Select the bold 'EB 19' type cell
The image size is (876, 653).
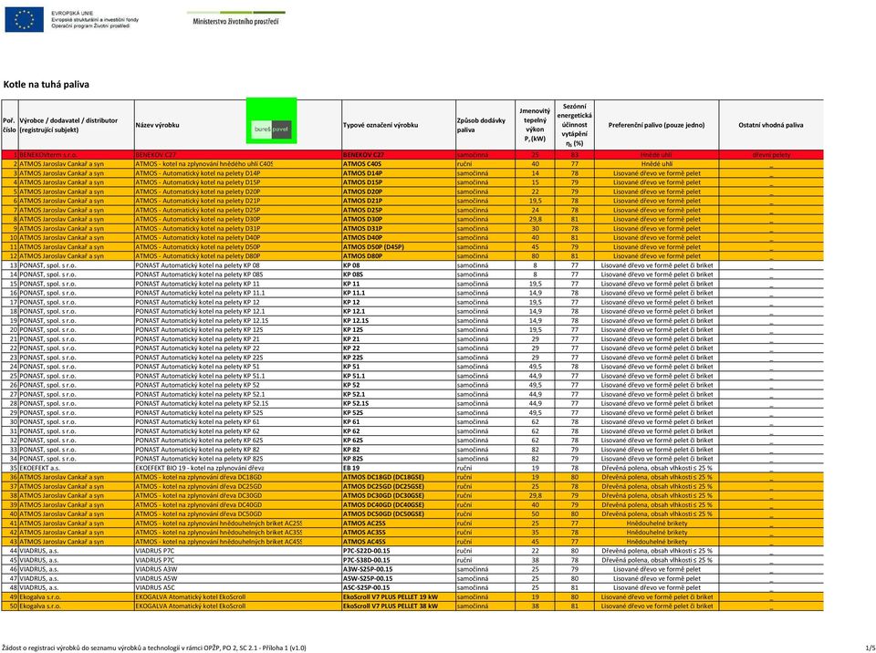[x=399, y=468]
